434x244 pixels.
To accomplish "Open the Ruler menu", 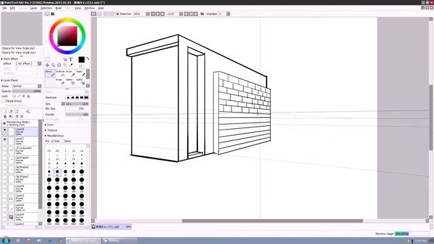I will [59, 8].
